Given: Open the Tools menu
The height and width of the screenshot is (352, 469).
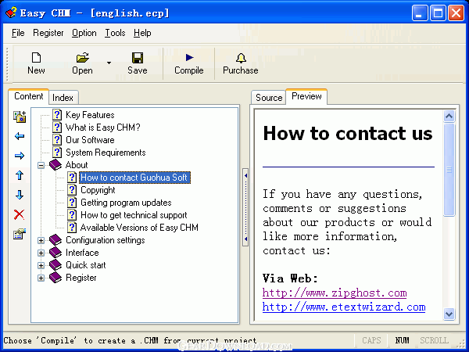Looking at the screenshot, I should point(115,33).
